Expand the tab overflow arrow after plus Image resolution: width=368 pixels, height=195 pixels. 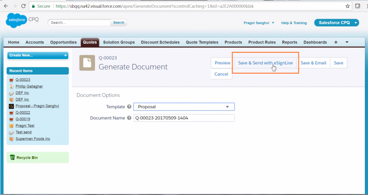pyautogui.click(x=347, y=42)
